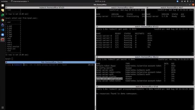Open the sticky notes app in dock
This screenshot has width=195, height=110.
point(3,10)
